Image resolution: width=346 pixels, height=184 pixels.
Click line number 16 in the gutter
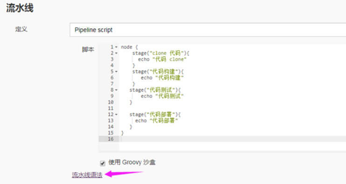click(x=111, y=139)
